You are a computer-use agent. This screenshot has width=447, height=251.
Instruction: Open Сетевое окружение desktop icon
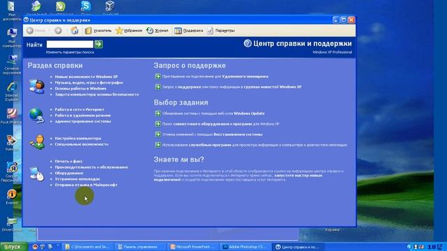point(12,64)
